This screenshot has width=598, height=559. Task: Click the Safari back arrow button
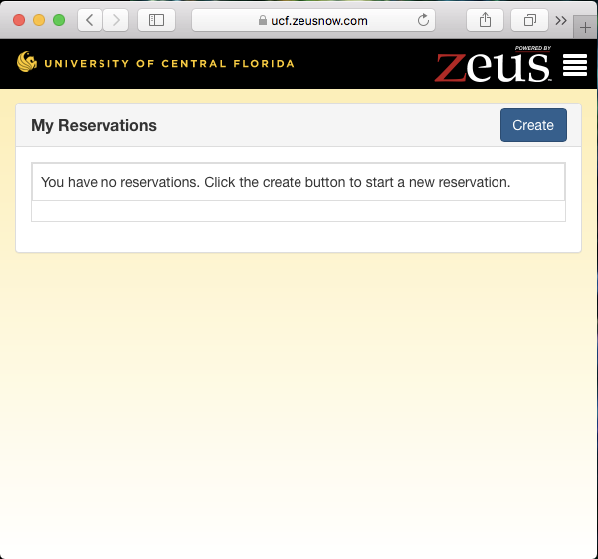tap(90, 20)
